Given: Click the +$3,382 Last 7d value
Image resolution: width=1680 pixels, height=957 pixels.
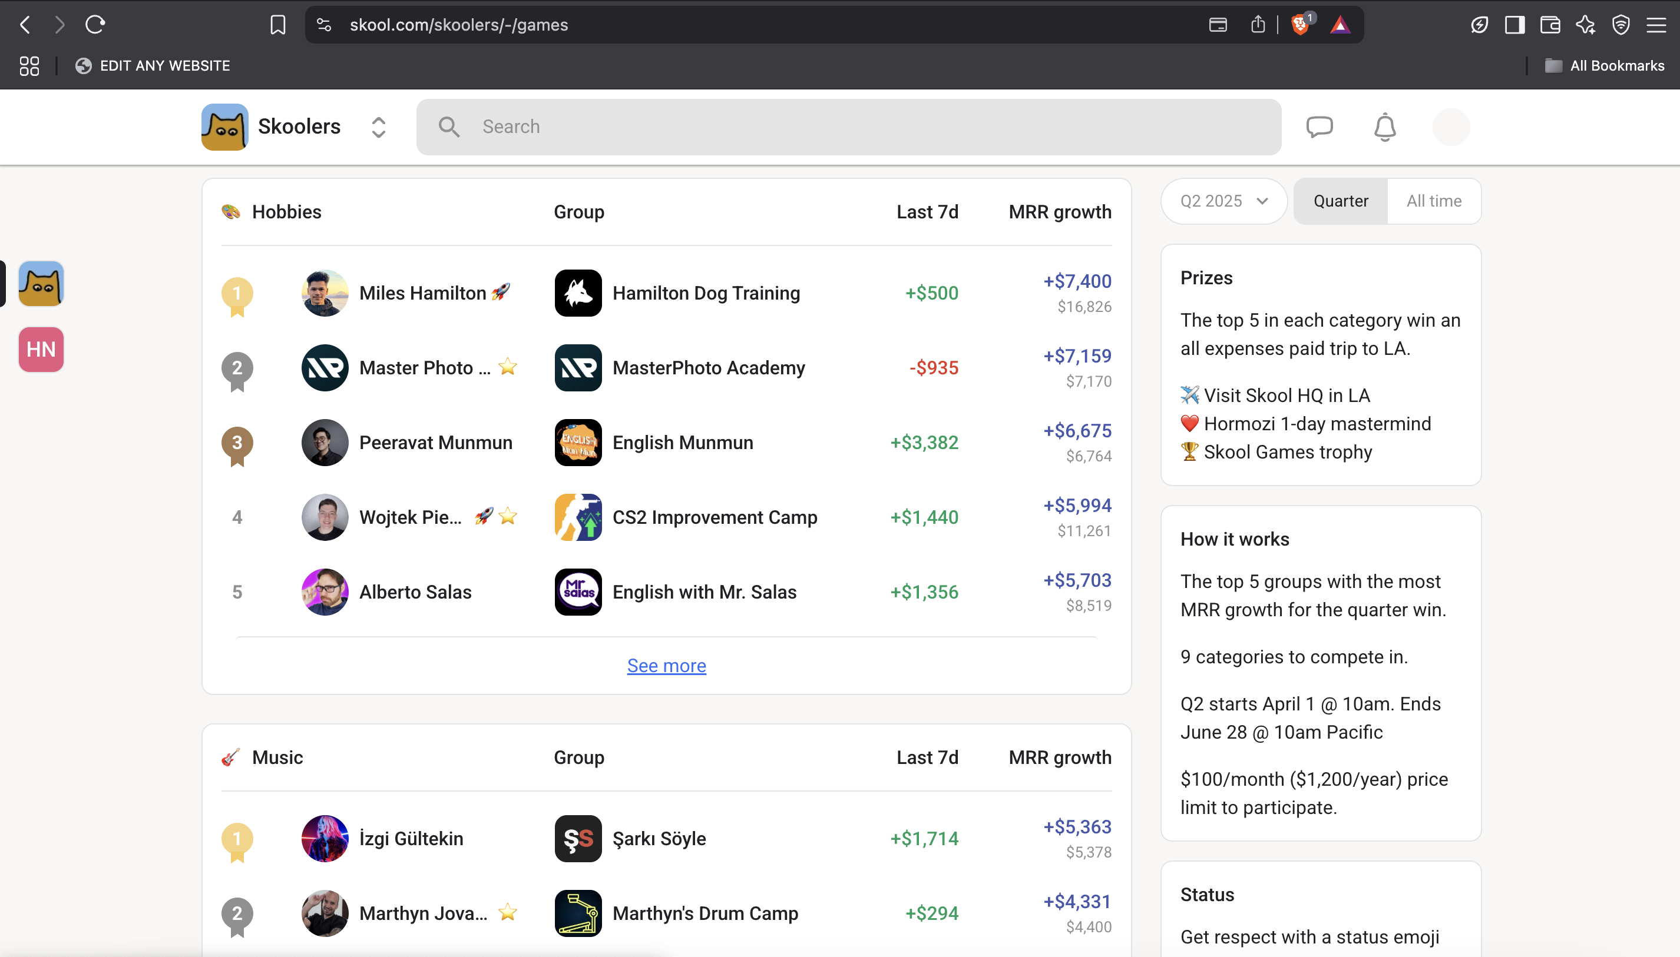Looking at the screenshot, I should click(924, 443).
